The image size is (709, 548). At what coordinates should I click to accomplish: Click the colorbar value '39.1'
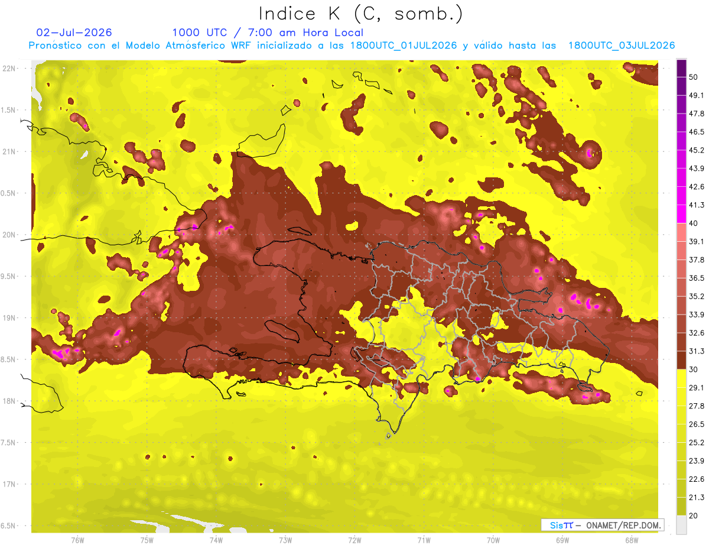coord(696,241)
